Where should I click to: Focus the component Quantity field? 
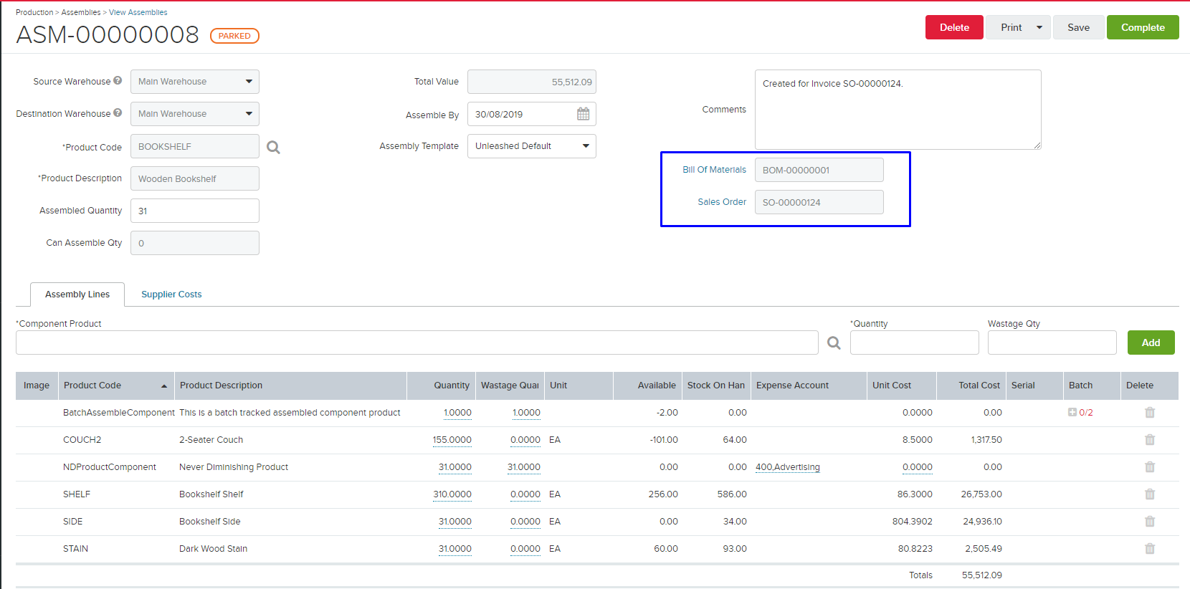(x=915, y=343)
